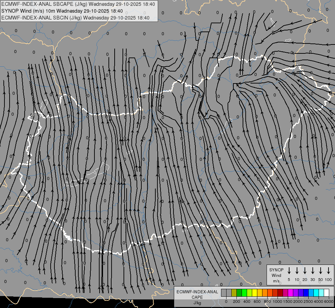The height and width of the screenshot is (308, 335).
Task: Select the sky blue CAPE legend swatch
Action: 311,293
